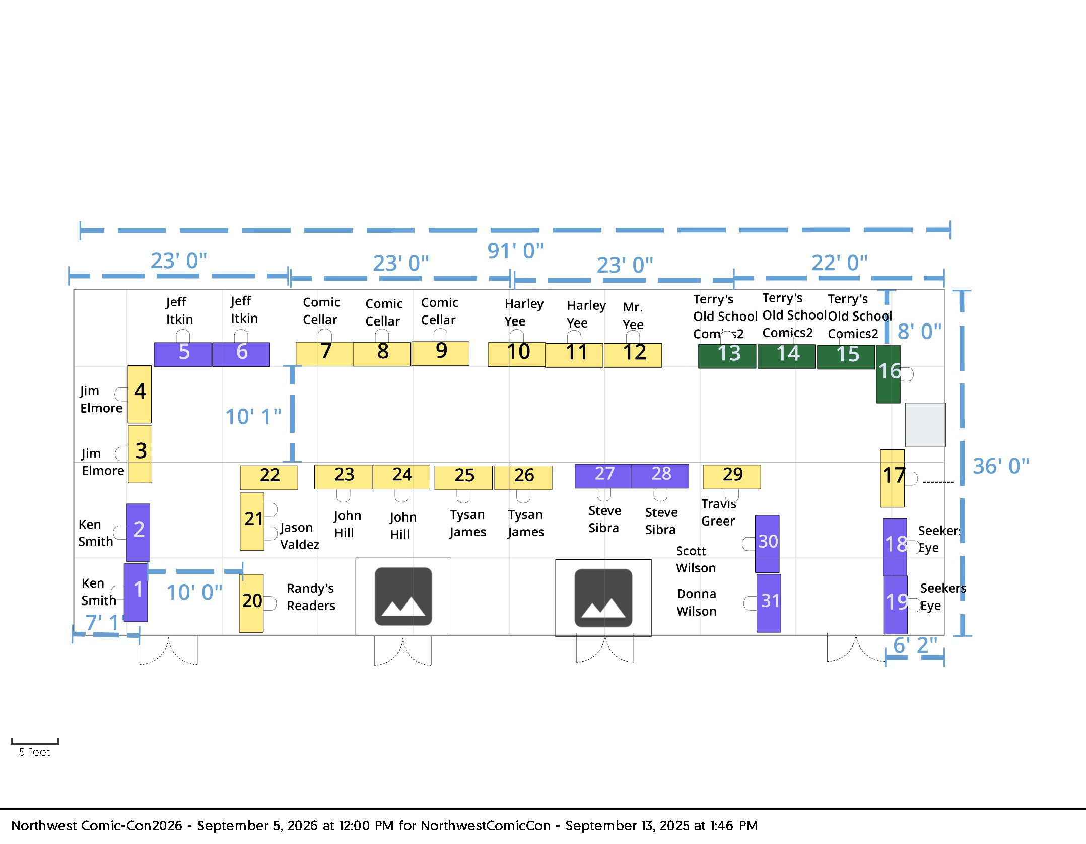Image resolution: width=1086 pixels, height=844 pixels.
Task: Click green corner booth 16
Action: [888, 374]
